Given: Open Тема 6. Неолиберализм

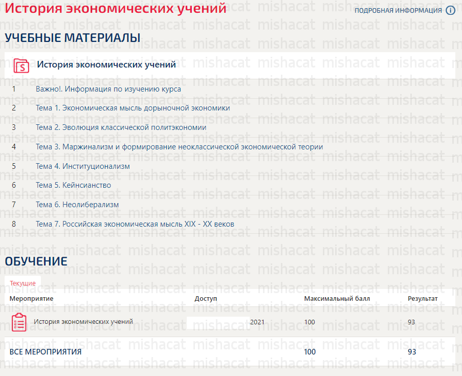Looking at the screenshot, I should point(77,205).
